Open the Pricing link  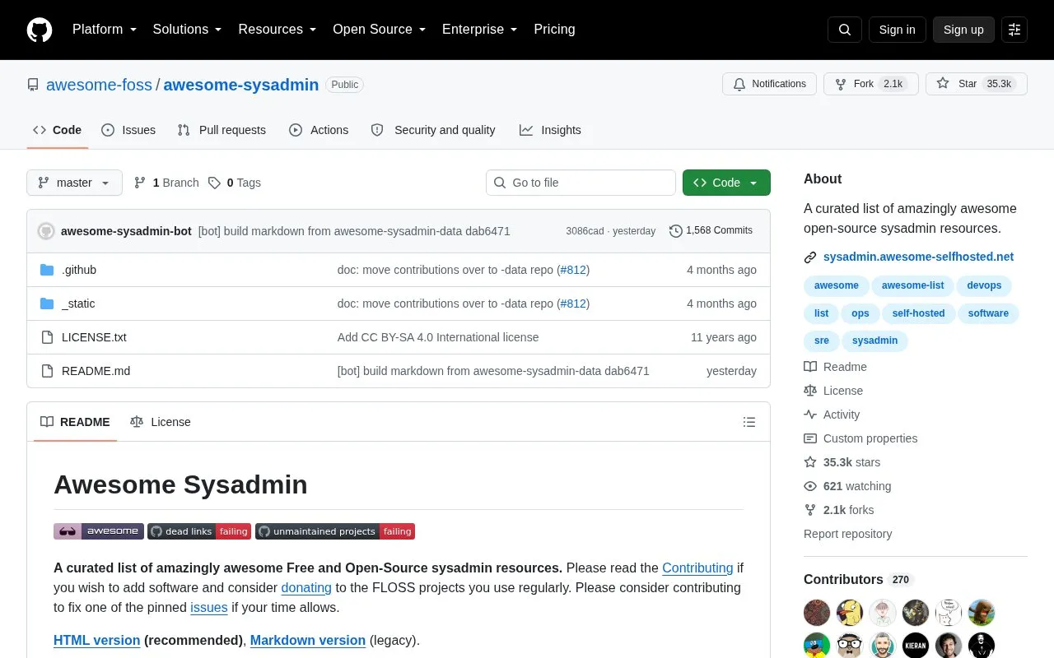[x=554, y=30]
